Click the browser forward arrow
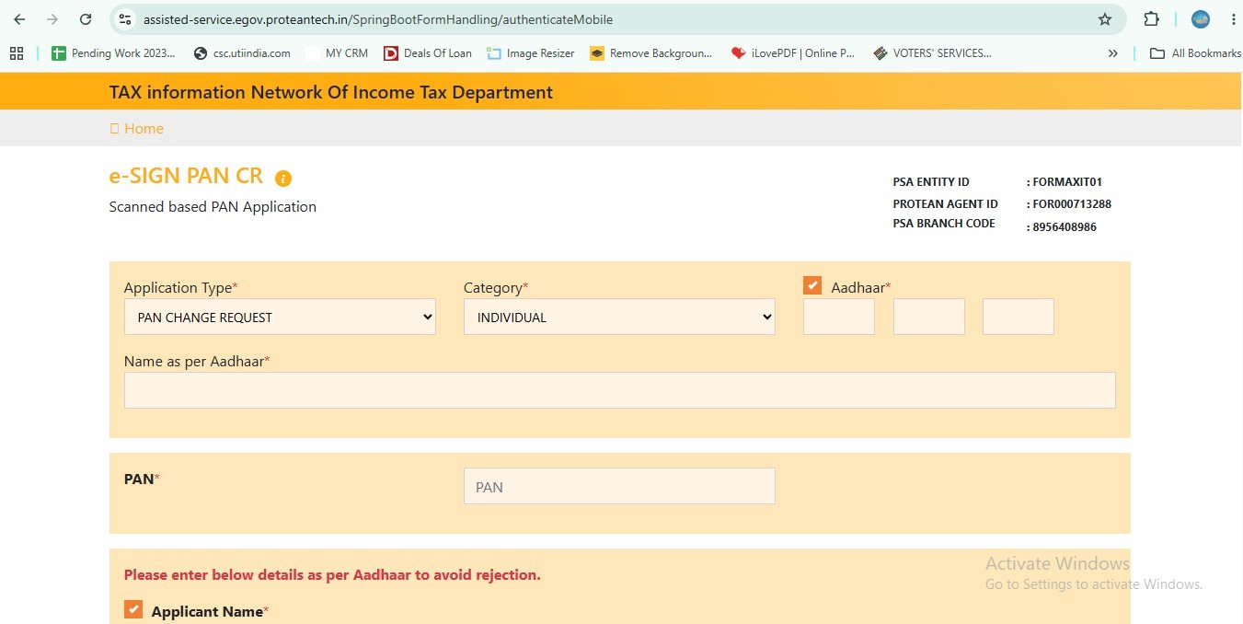 point(52,19)
